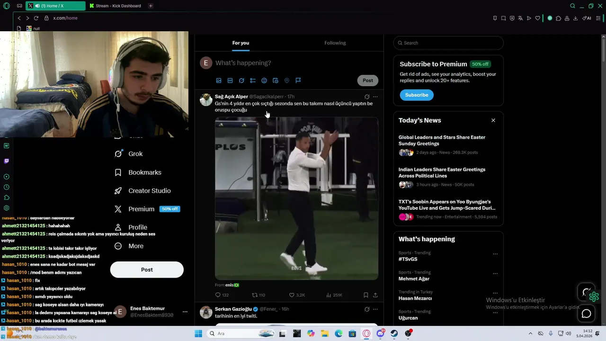Image resolution: width=606 pixels, height=341 pixels.
Task: Open a new browser tab with plus
Action: [151, 6]
